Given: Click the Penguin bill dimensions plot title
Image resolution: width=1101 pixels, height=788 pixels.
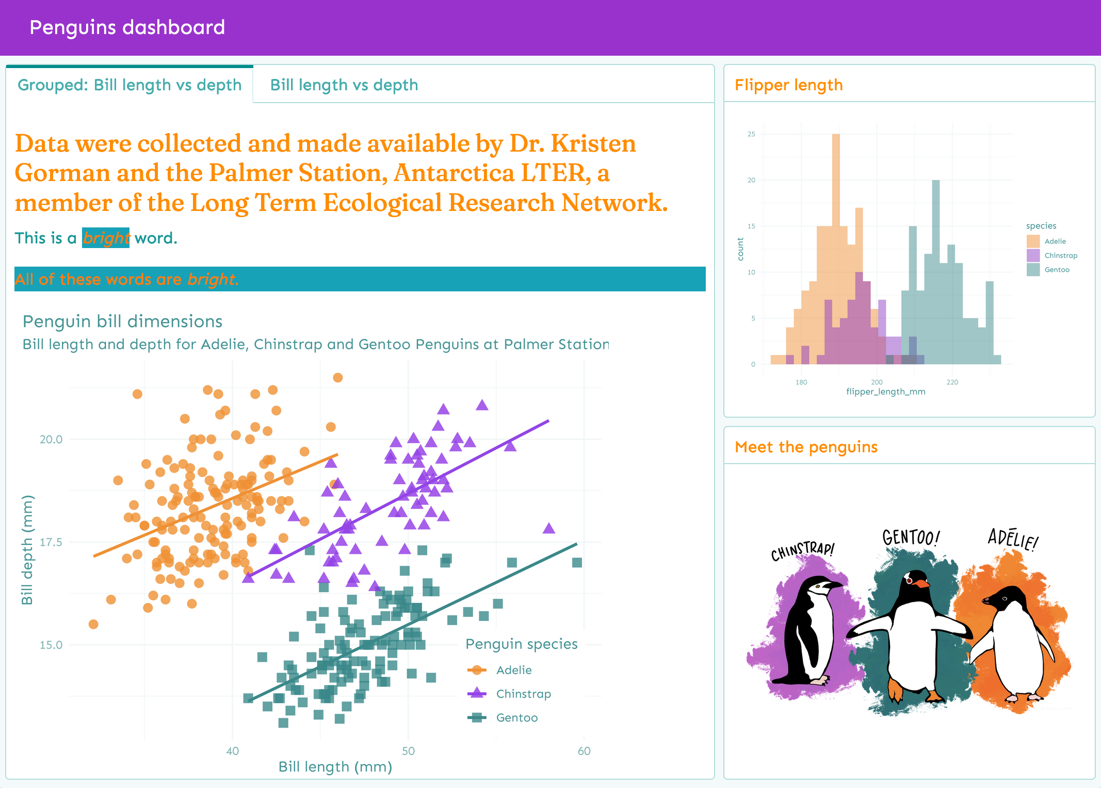Looking at the screenshot, I should click(123, 321).
